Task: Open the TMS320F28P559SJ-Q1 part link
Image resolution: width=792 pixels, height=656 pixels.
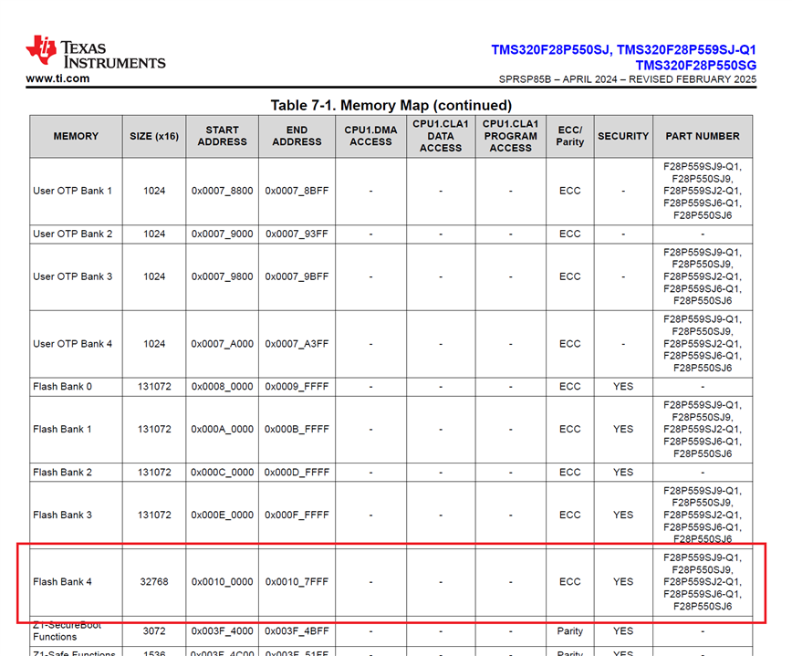Action: point(686,50)
